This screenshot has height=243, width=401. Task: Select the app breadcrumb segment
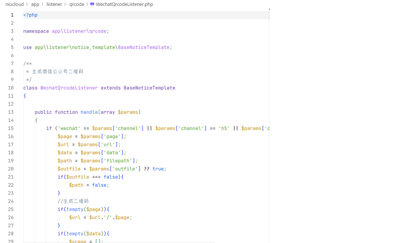(x=35, y=4)
